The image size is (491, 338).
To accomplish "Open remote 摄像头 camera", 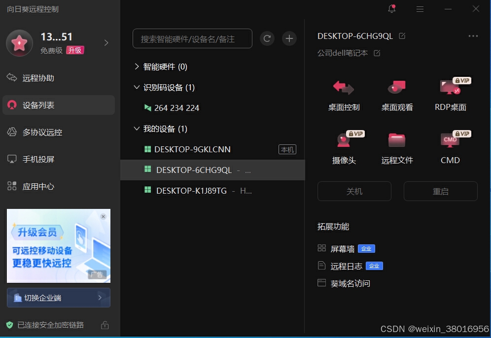I will (x=344, y=148).
